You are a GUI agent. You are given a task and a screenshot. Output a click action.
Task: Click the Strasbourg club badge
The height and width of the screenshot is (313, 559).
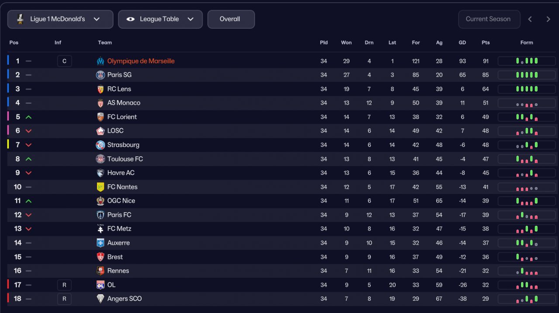coord(100,145)
